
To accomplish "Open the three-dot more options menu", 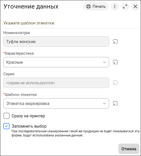I will [x=115, y=6].
